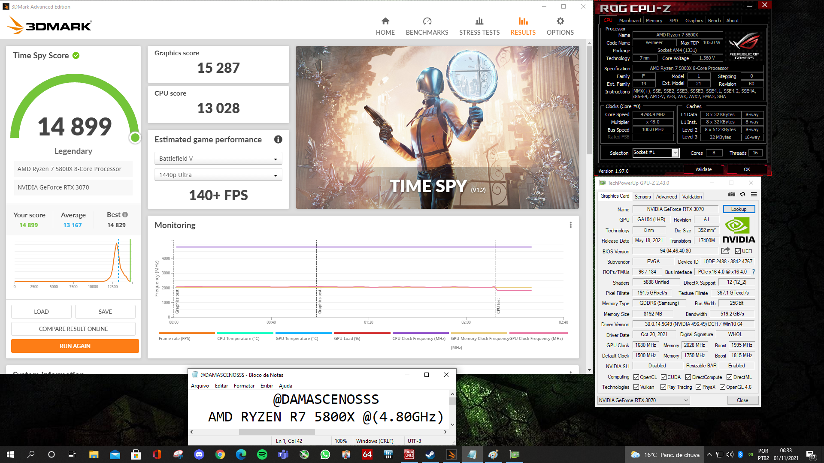The width and height of the screenshot is (824, 463).
Task: Click the green score marker on gauge
Action: pos(135,137)
